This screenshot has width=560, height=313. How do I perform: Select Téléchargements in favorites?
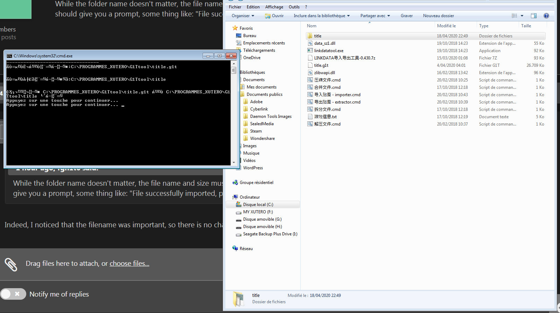click(259, 50)
